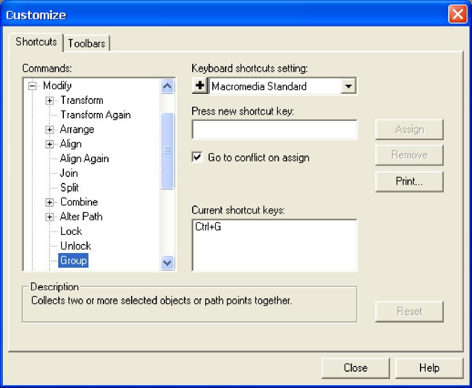Expand the Arrange tree node

coord(50,129)
